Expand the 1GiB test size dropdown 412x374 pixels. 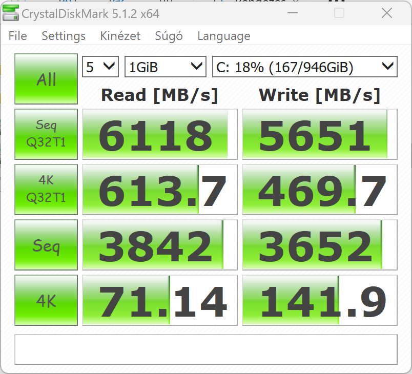[166, 67]
